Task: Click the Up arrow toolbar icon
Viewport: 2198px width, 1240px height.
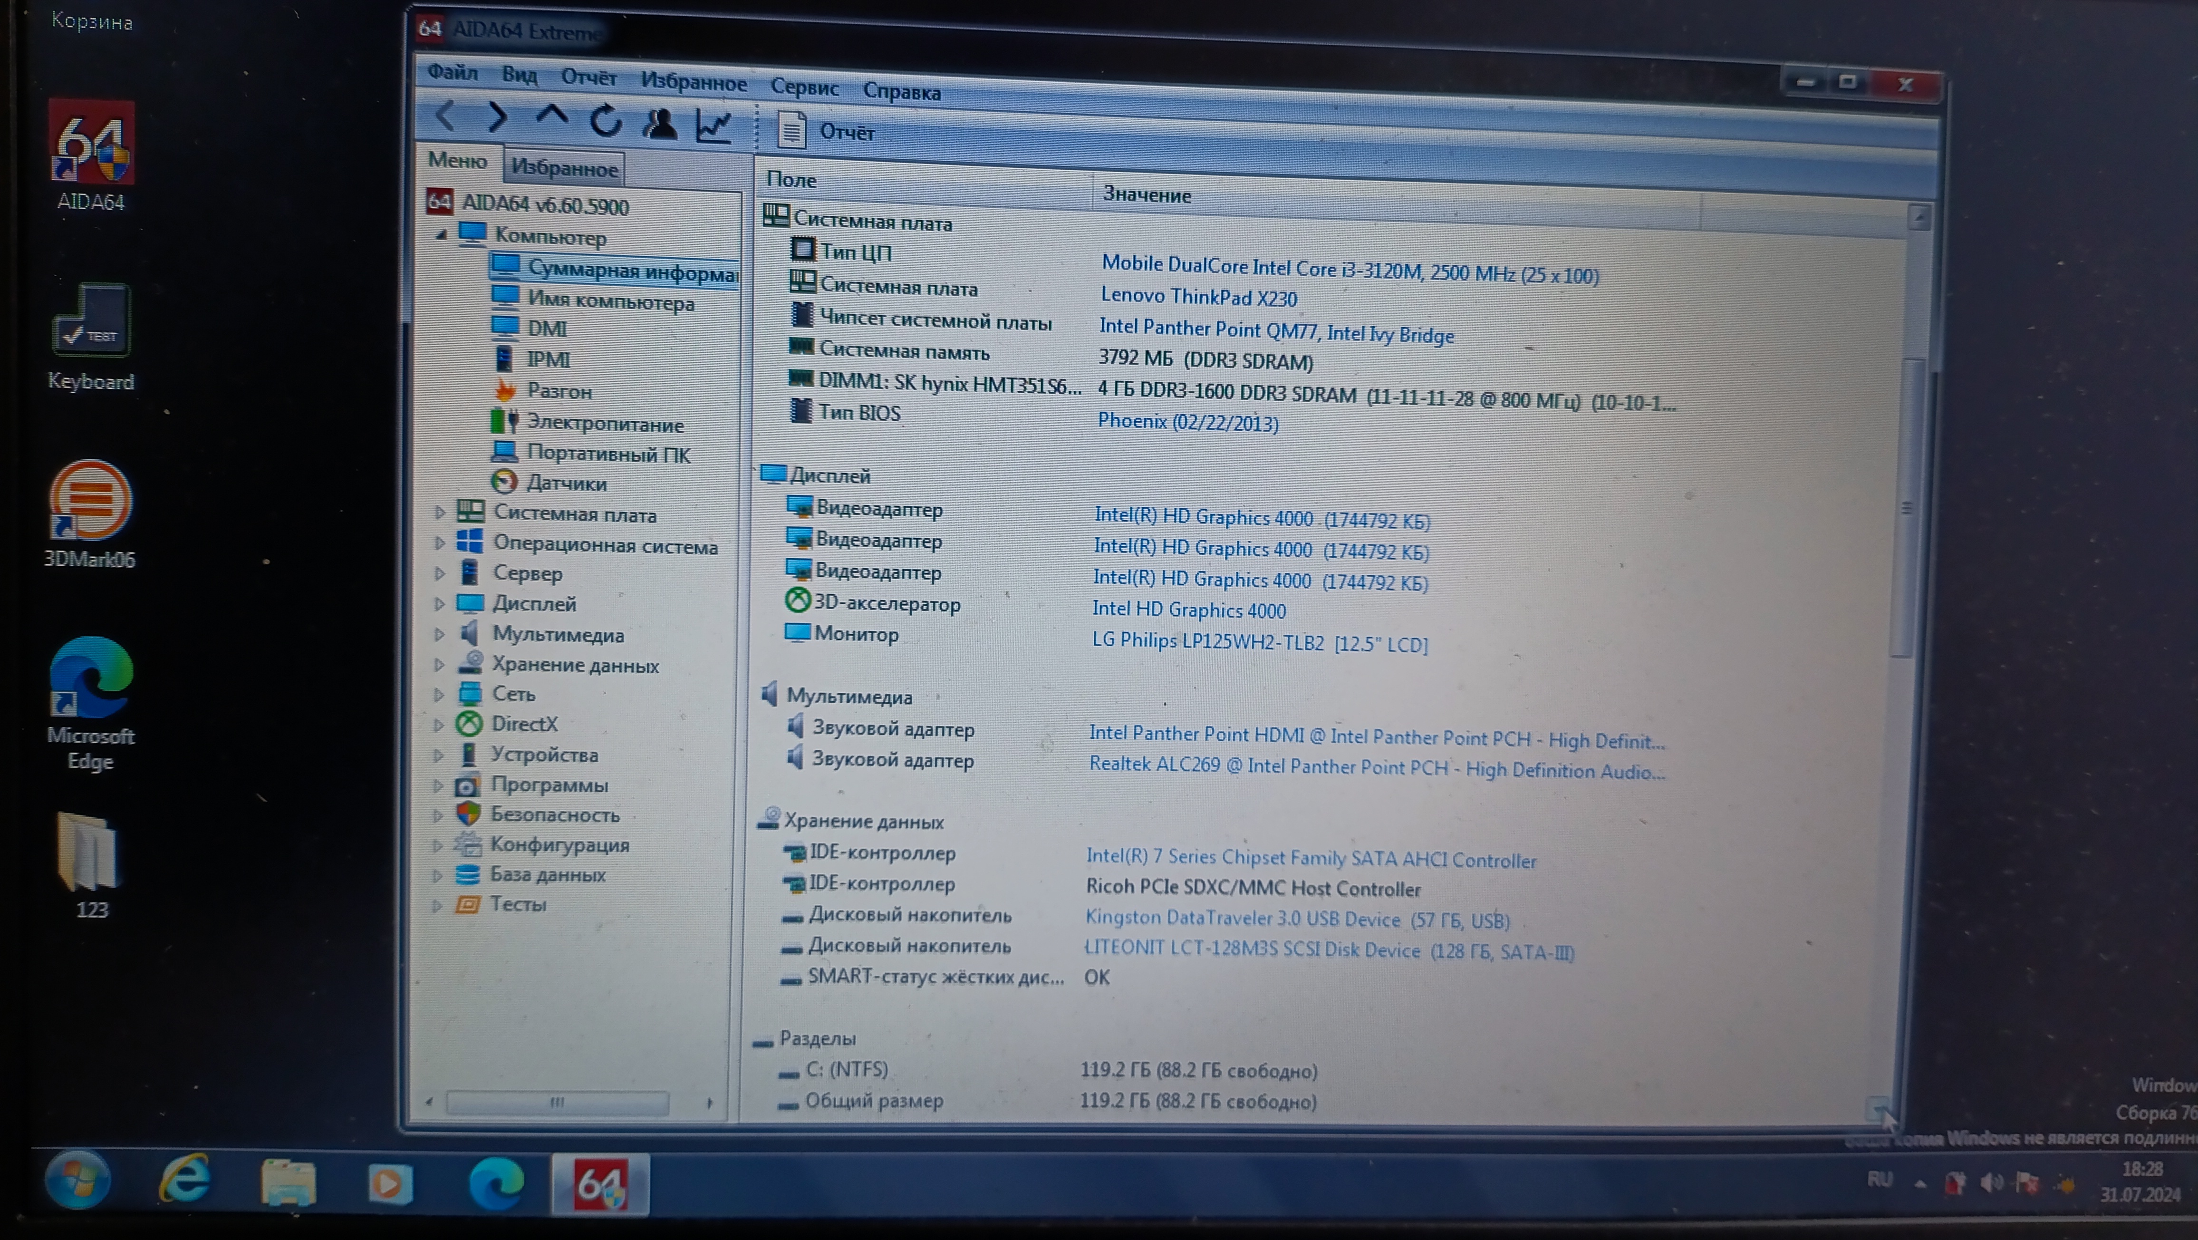Action: point(551,116)
